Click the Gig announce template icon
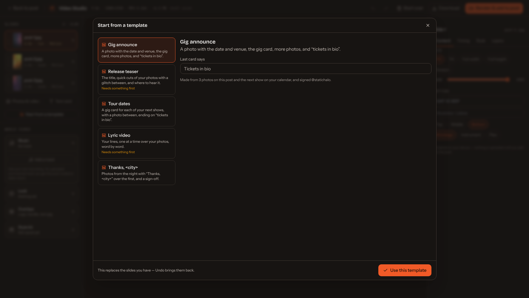The height and width of the screenshot is (298, 529). 104,45
